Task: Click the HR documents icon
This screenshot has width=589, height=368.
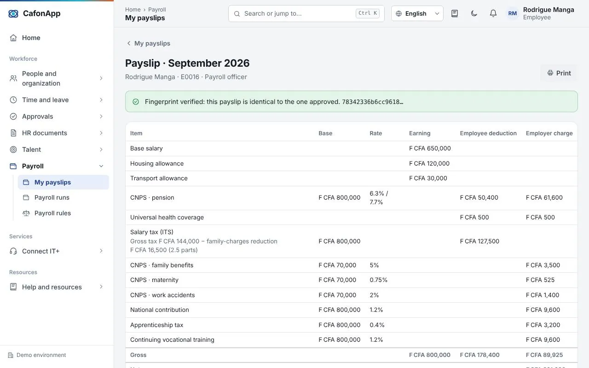Action: (13, 133)
